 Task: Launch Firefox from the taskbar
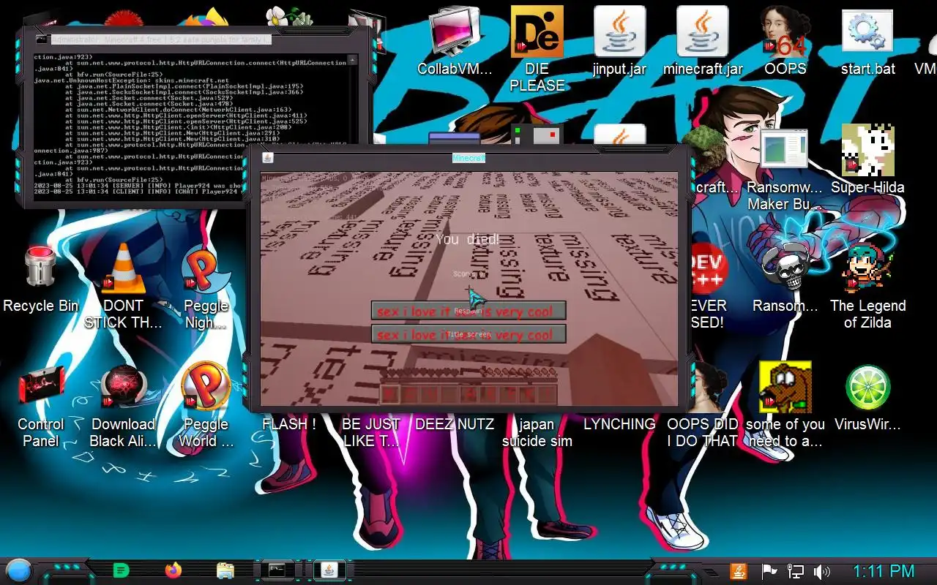pos(173,570)
